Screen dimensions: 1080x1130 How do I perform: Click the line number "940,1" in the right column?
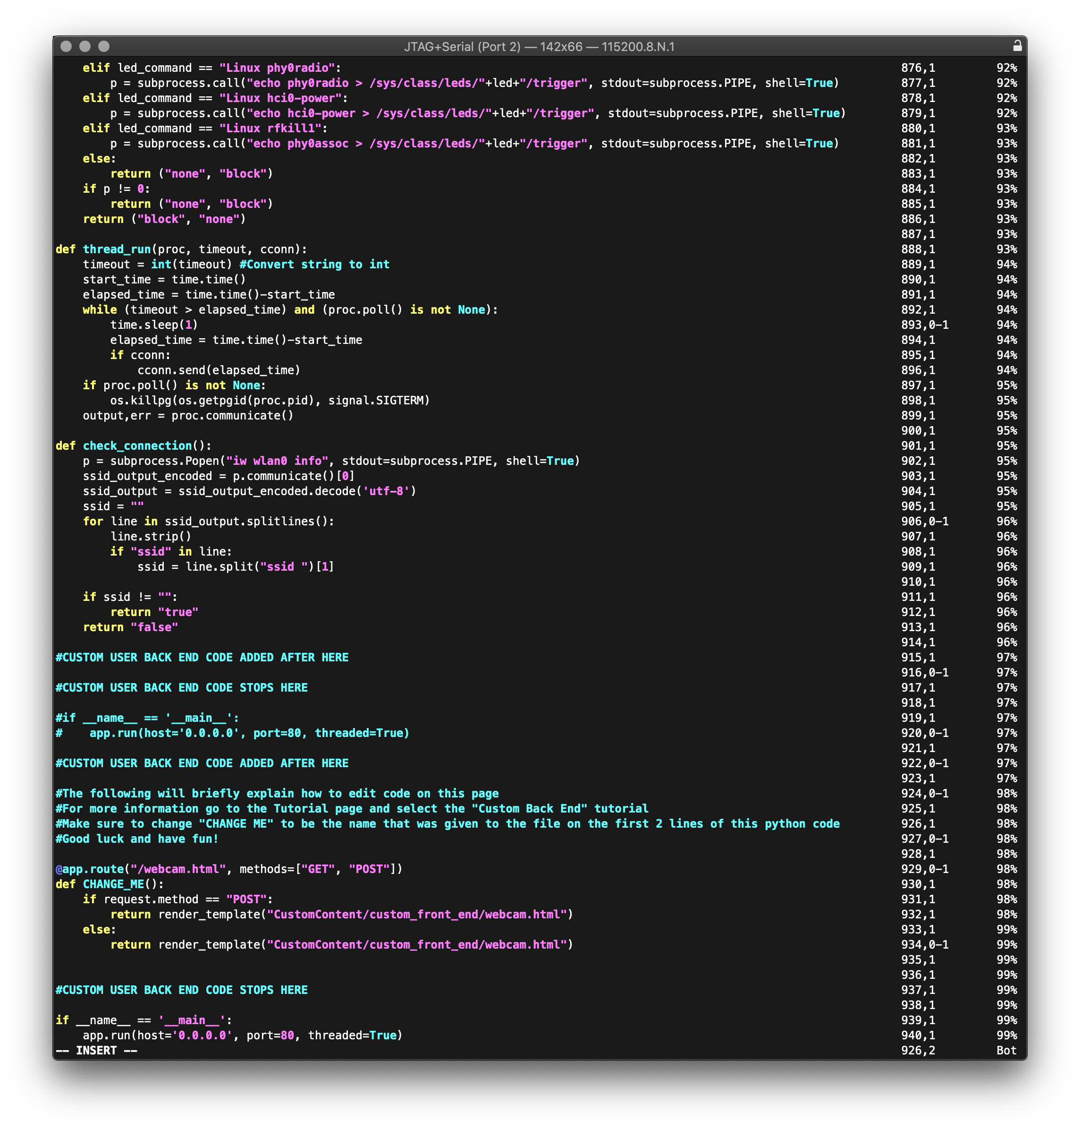click(918, 1036)
